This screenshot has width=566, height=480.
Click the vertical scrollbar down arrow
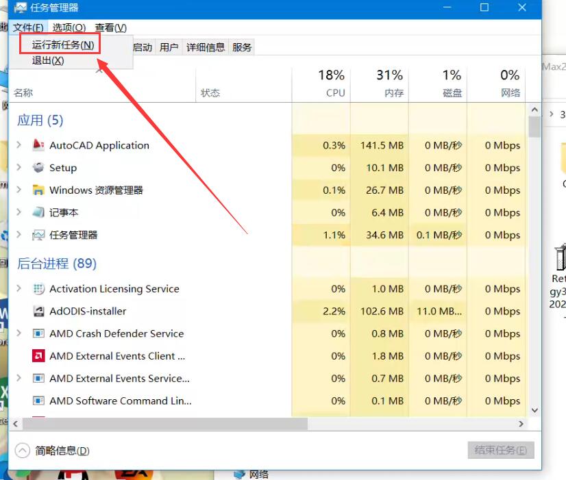[534, 409]
